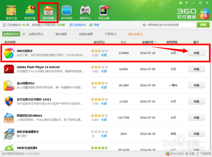Screen dimensions: 212x157
Task: Rate Adobe Flash Player using its stars
Action: pyautogui.click(x=99, y=67)
